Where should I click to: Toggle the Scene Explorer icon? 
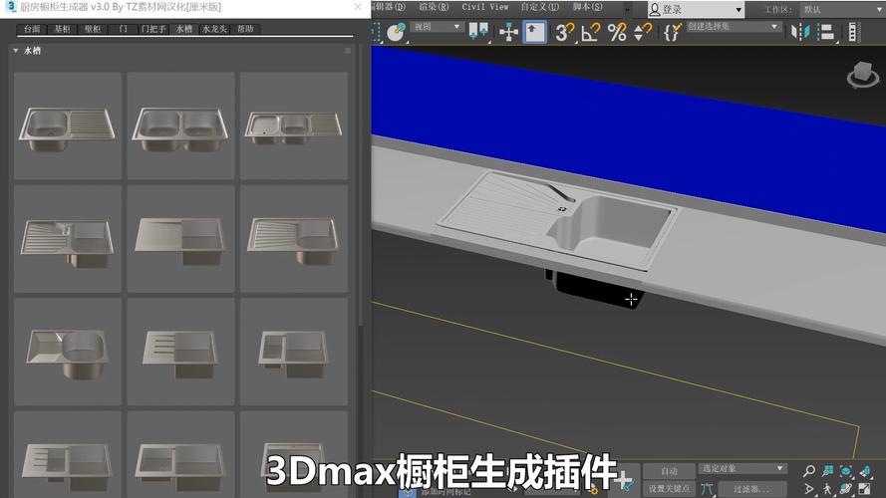click(x=854, y=32)
